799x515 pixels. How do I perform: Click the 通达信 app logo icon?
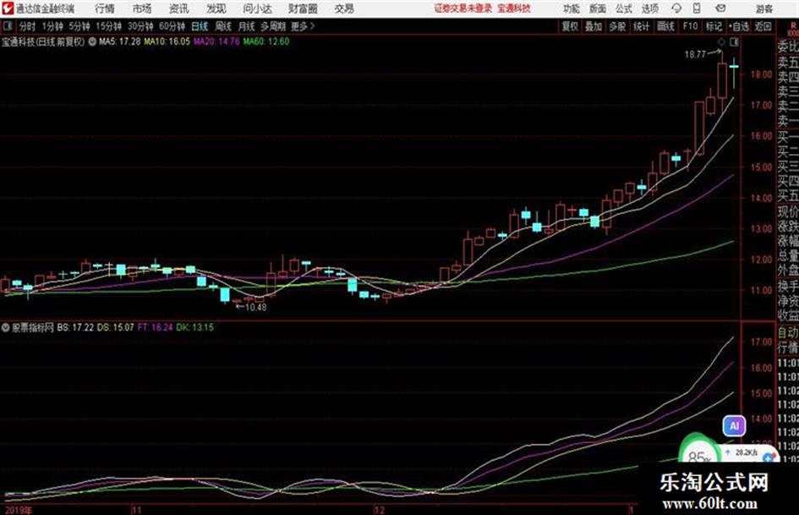click(x=7, y=8)
